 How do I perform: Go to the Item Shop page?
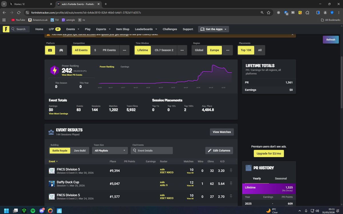tap(122, 29)
